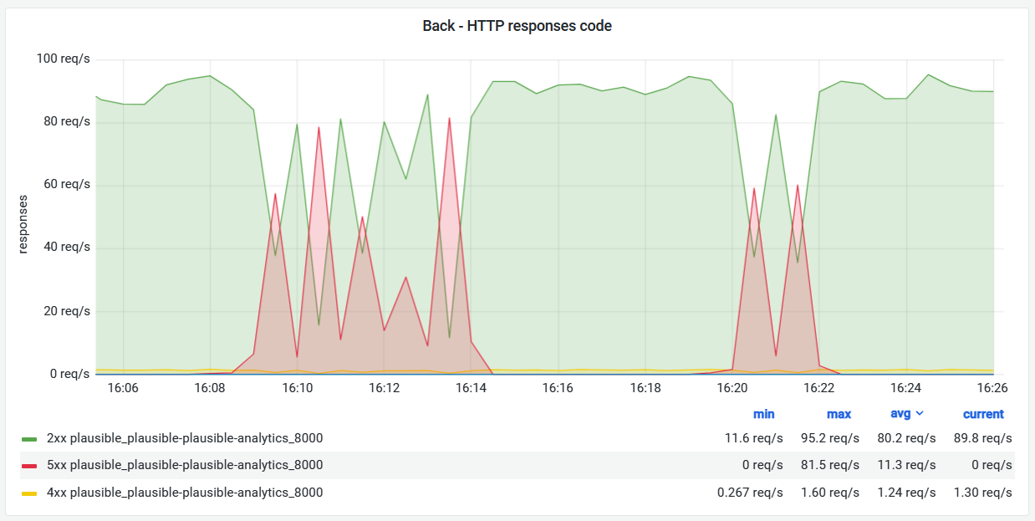
Task: Select the 2xx avg value 80.2 req/s
Action: [x=906, y=438]
